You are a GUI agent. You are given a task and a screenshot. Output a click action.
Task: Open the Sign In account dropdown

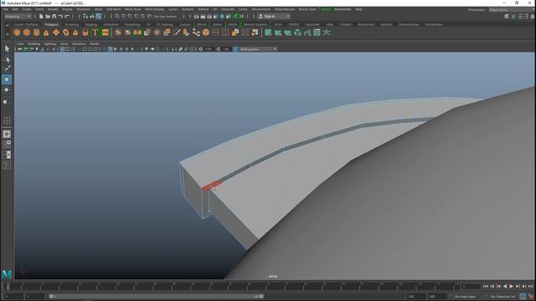pos(274,16)
